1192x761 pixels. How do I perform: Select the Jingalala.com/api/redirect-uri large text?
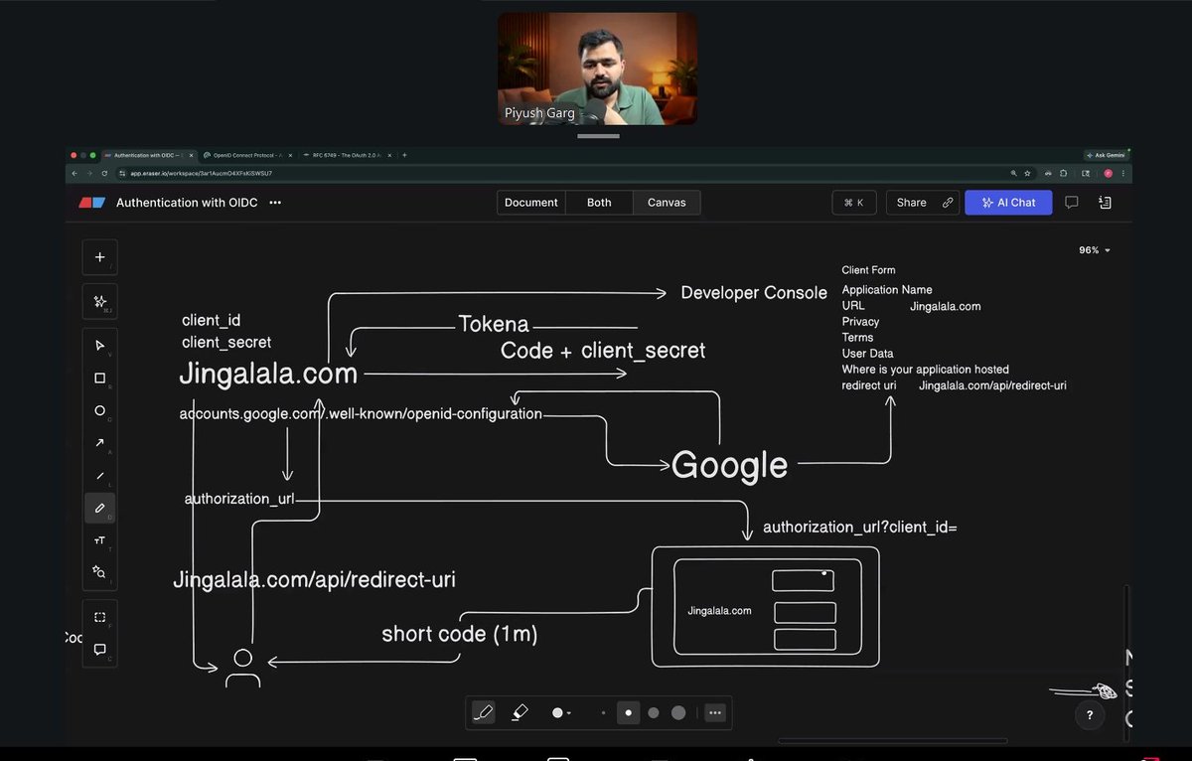314,579
